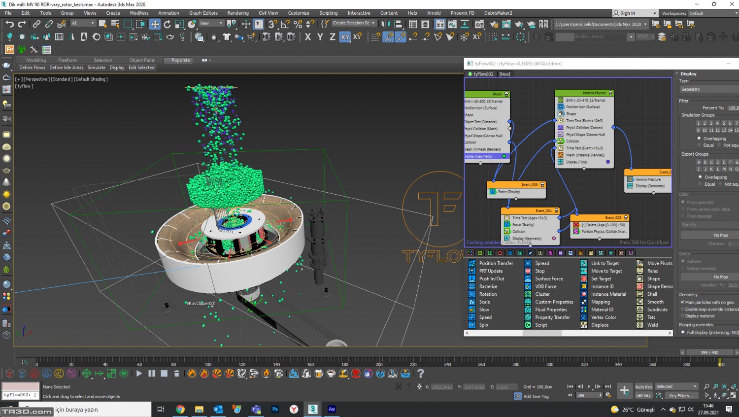The image size is (739, 417).
Task: Enable Mark particles with no geo checkbox
Action: 682,302
